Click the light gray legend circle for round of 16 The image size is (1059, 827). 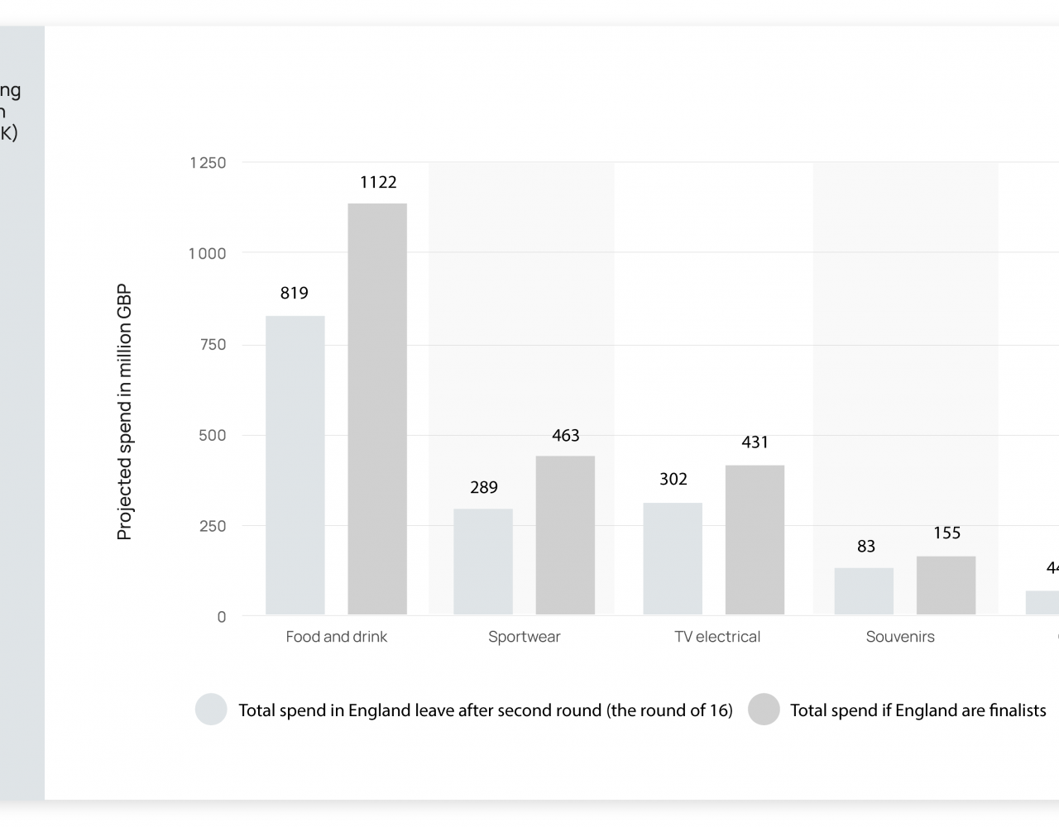coord(211,710)
